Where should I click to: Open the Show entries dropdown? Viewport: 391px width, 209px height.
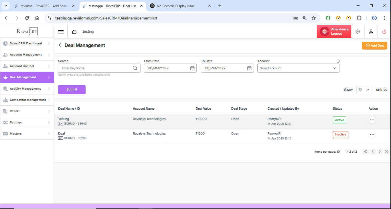[364, 90]
